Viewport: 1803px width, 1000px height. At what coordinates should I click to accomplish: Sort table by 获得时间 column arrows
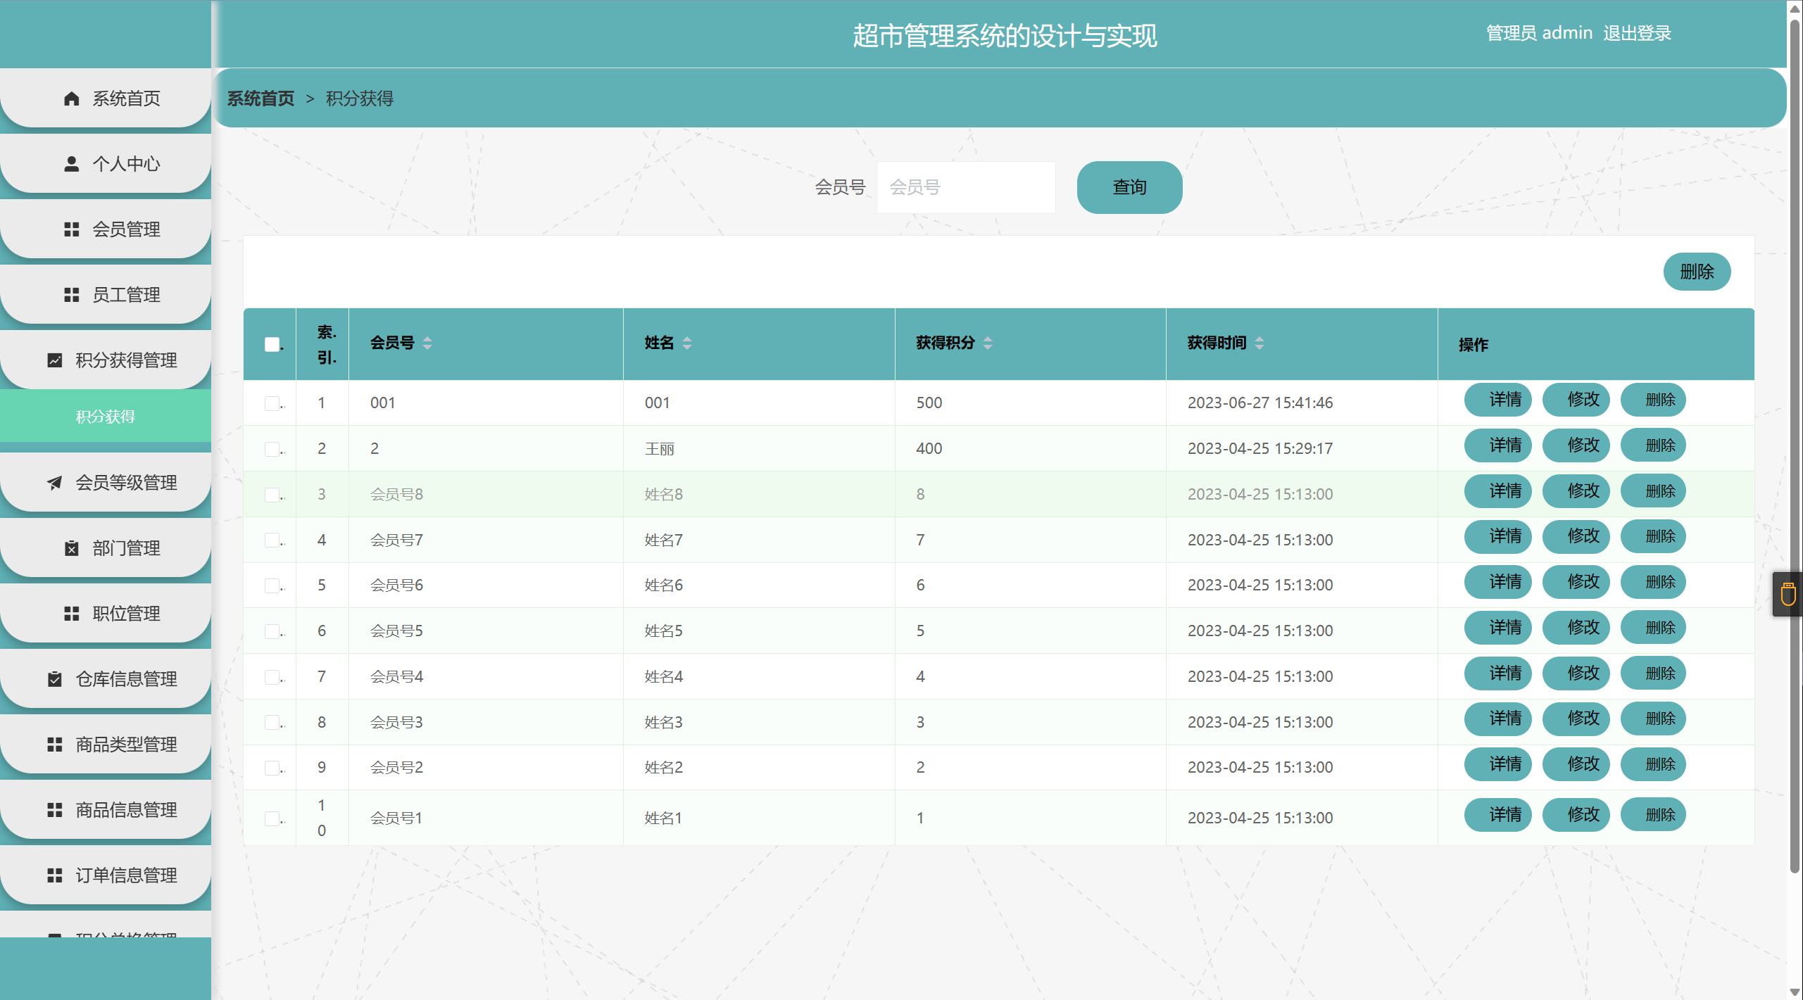point(1259,343)
